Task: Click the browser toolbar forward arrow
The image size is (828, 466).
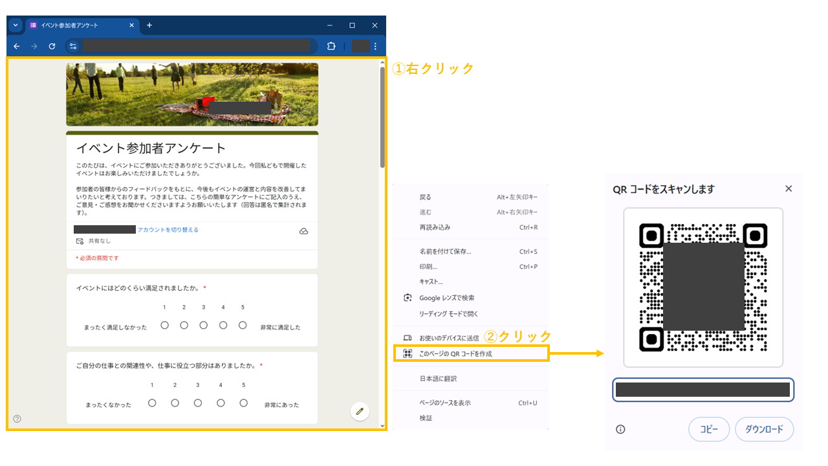Action: pyautogui.click(x=34, y=46)
